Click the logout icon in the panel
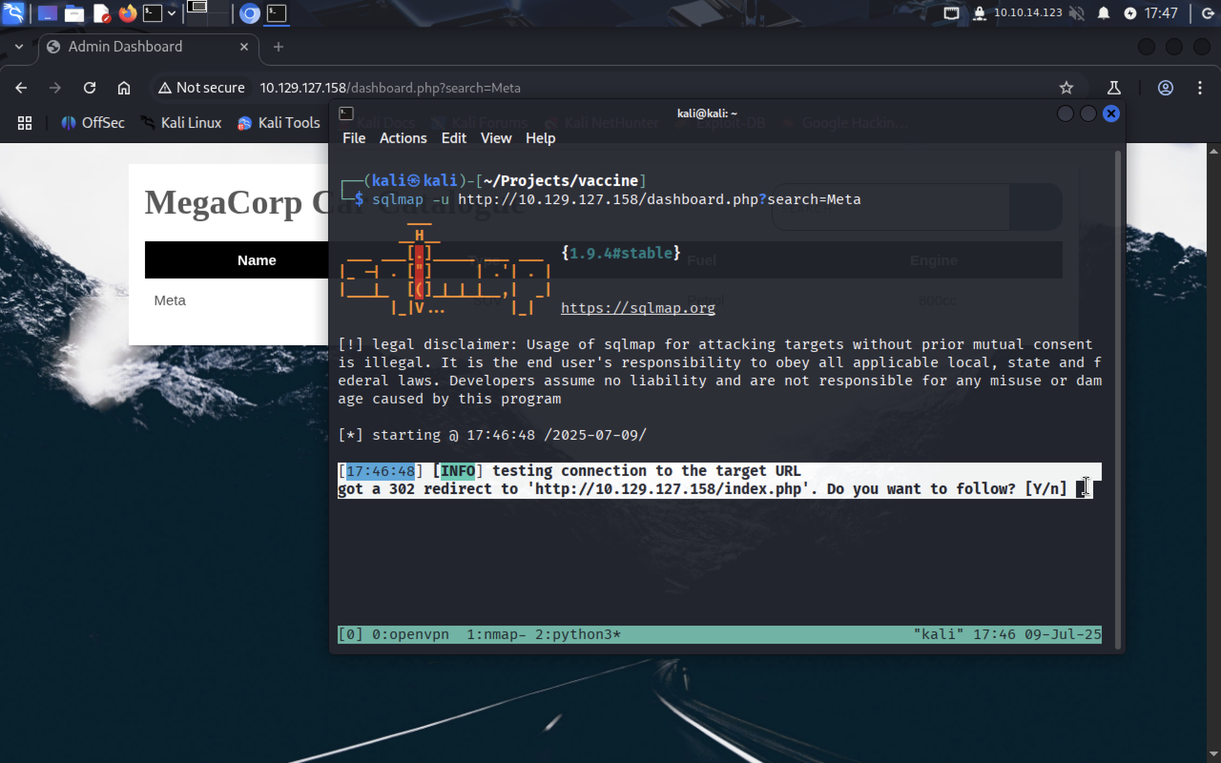This screenshot has width=1221, height=763. coord(1208,13)
